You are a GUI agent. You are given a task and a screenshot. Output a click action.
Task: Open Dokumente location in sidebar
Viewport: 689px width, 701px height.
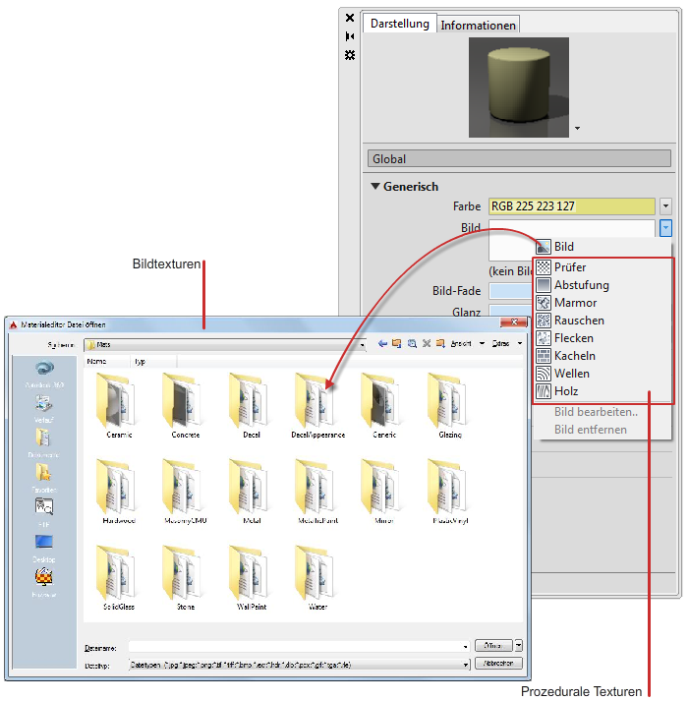pos(43,443)
